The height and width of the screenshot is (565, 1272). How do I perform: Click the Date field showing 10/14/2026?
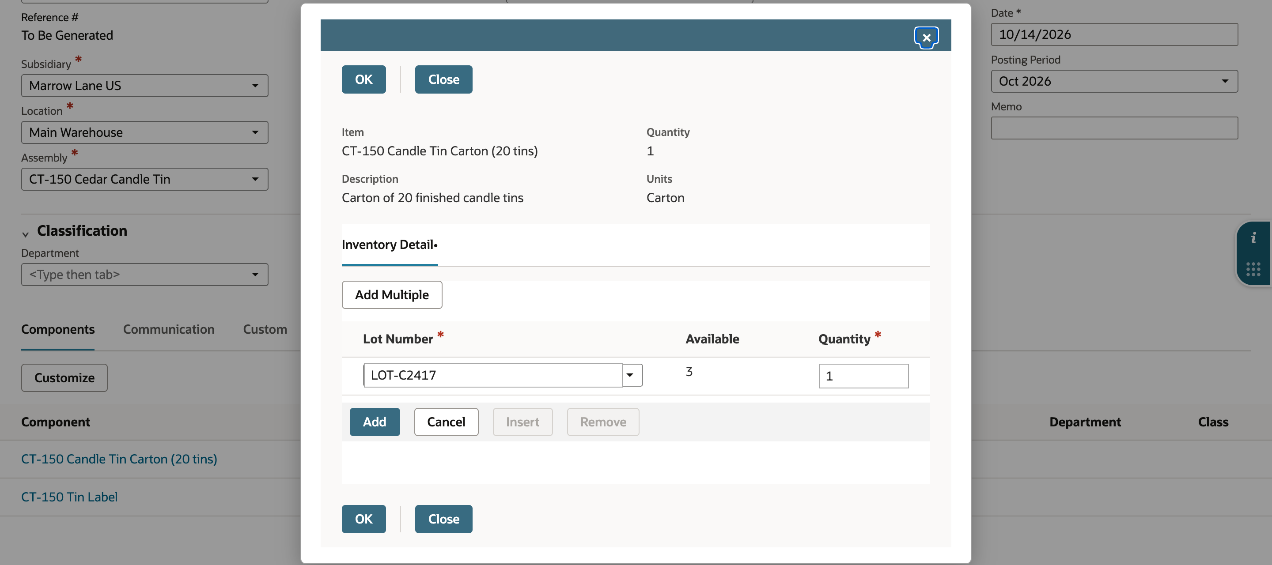tap(1114, 34)
